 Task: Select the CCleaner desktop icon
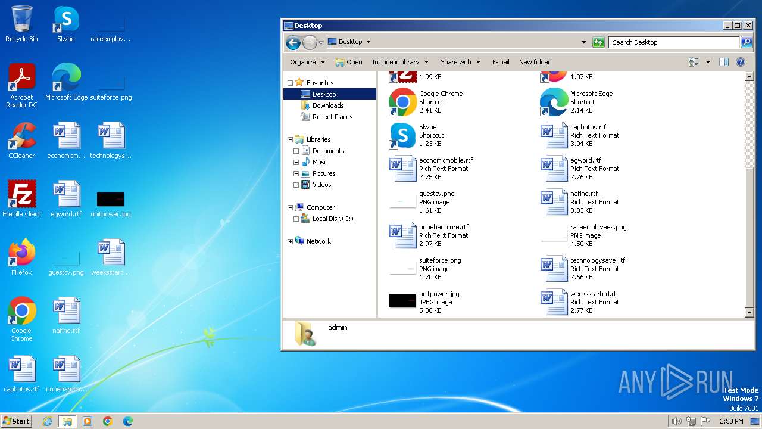21,141
